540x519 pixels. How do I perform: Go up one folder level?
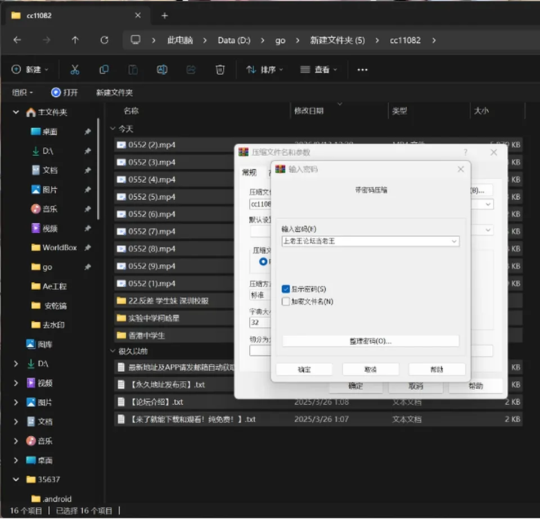[75, 40]
